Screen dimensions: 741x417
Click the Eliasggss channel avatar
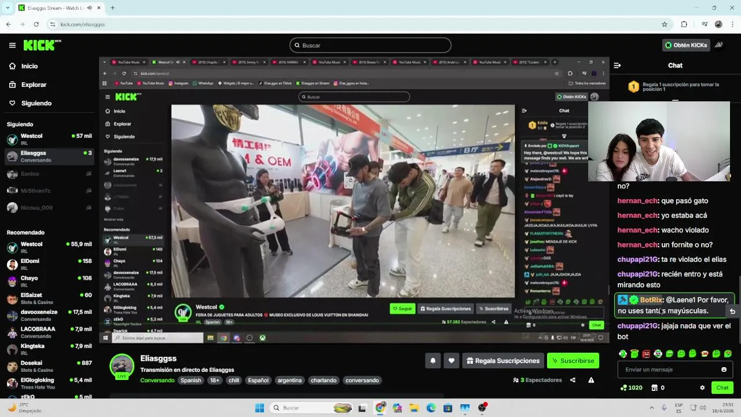pyautogui.click(x=122, y=366)
